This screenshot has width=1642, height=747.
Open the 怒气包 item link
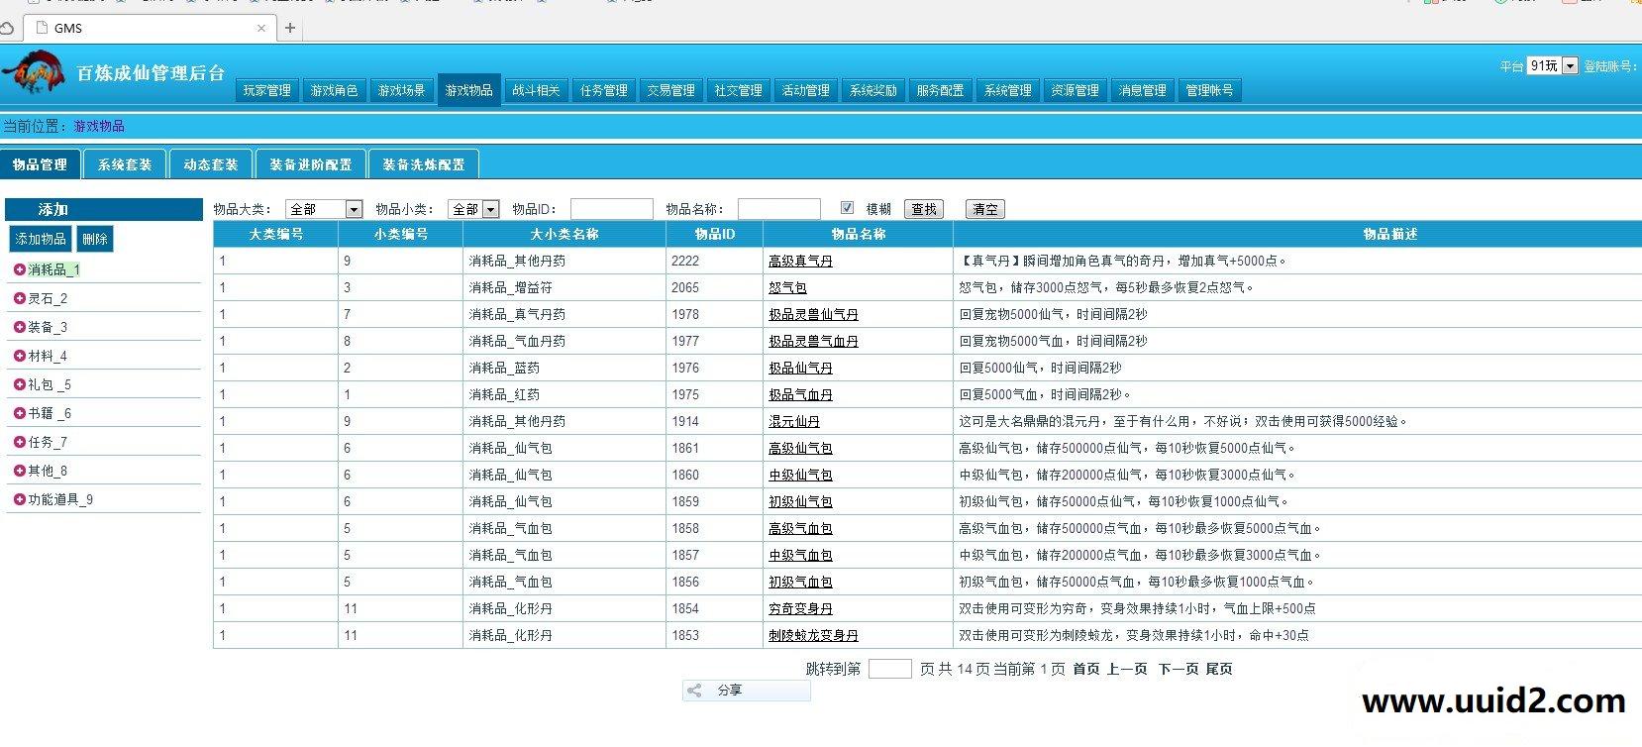click(x=787, y=287)
